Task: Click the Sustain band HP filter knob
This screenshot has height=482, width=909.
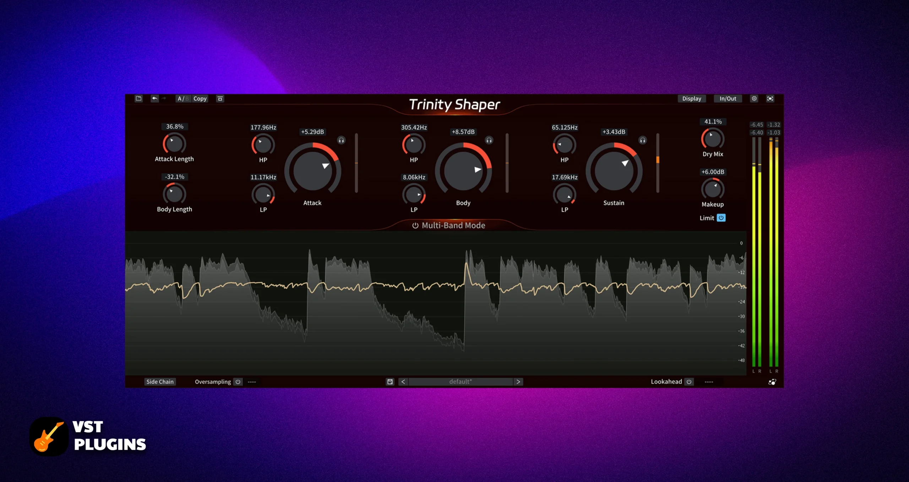Action: (x=564, y=145)
